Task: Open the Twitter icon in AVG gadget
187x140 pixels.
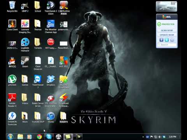Action: [167, 40]
